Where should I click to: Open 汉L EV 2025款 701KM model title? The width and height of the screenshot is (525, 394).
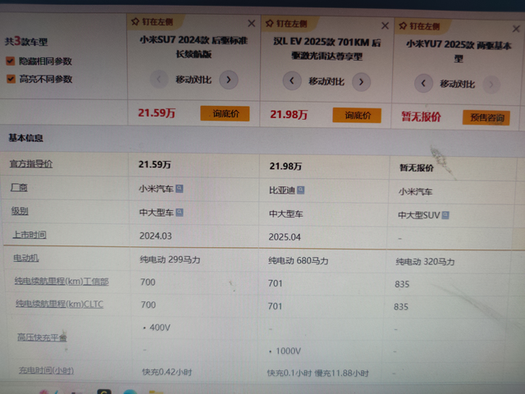(x=327, y=49)
